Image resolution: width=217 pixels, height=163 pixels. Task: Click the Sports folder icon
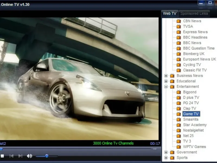click(x=172, y=158)
